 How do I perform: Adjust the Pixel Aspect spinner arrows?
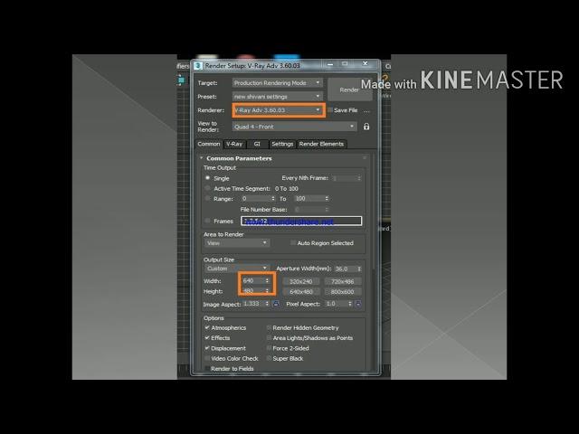(x=350, y=304)
